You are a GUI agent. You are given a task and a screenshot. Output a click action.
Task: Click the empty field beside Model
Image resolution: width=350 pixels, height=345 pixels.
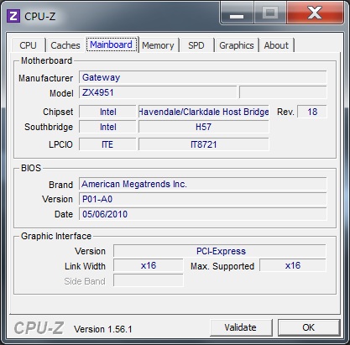coord(283,92)
